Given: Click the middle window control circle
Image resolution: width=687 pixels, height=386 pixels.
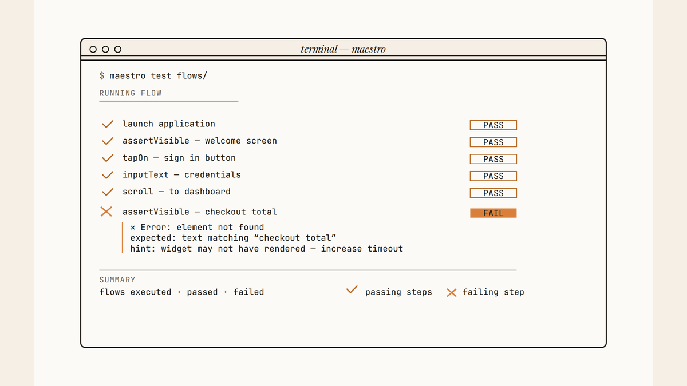Looking at the screenshot, I should tap(105, 49).
